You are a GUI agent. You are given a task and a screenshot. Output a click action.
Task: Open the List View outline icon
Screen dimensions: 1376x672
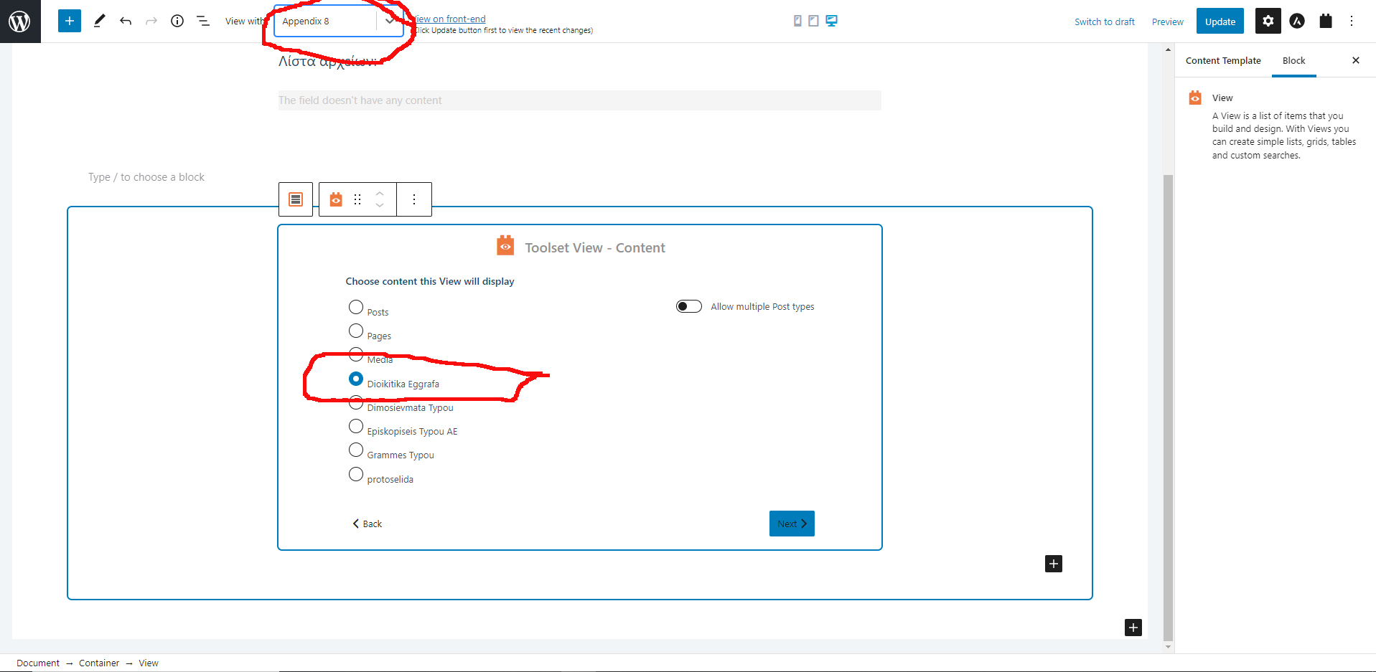(x=203, y=21)
